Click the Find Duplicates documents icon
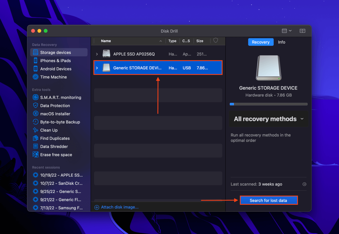The width and height of the screenshot is (339, 234). [x=36, y=138]
